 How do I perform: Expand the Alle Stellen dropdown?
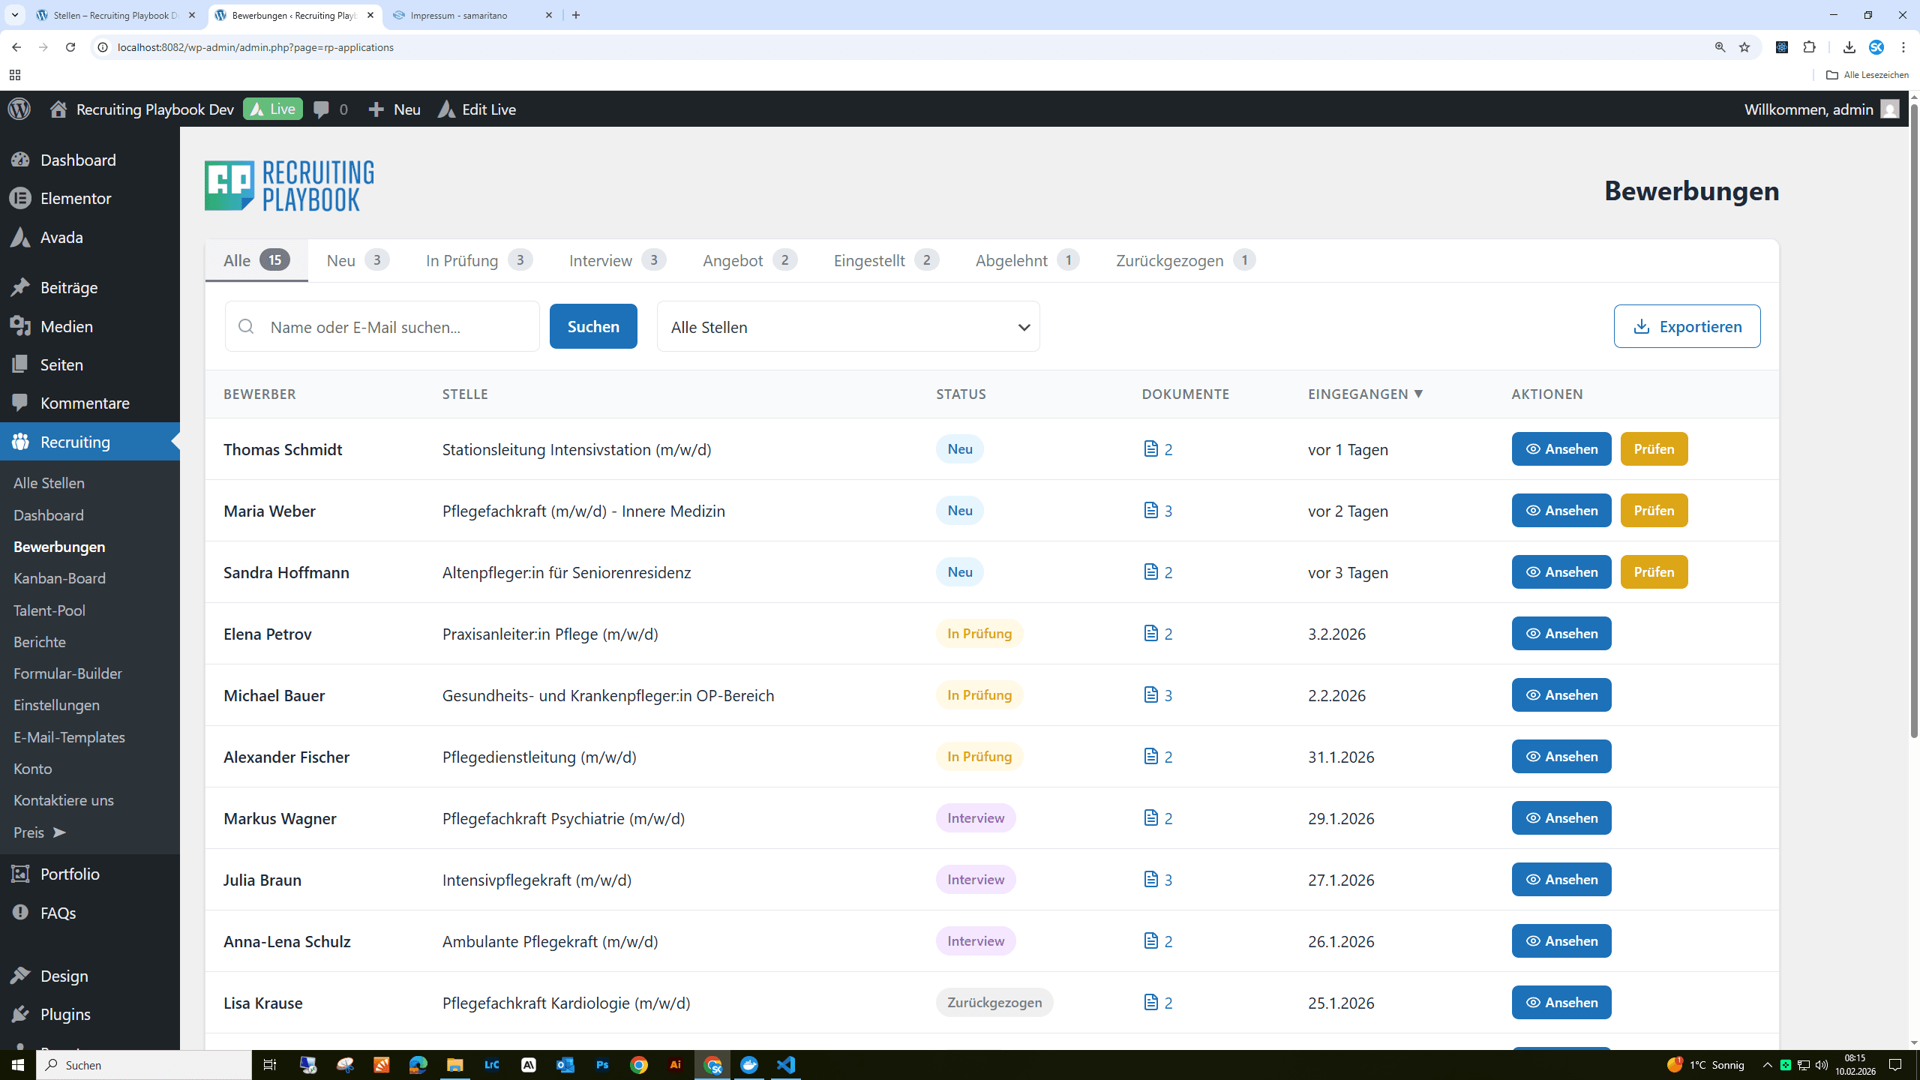click(847, 327)
